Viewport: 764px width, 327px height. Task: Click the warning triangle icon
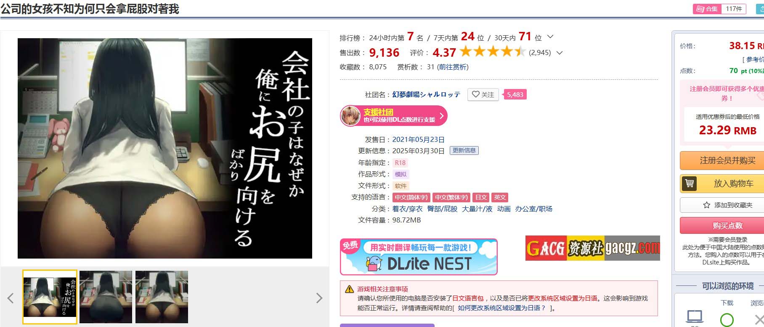[349, 289]
